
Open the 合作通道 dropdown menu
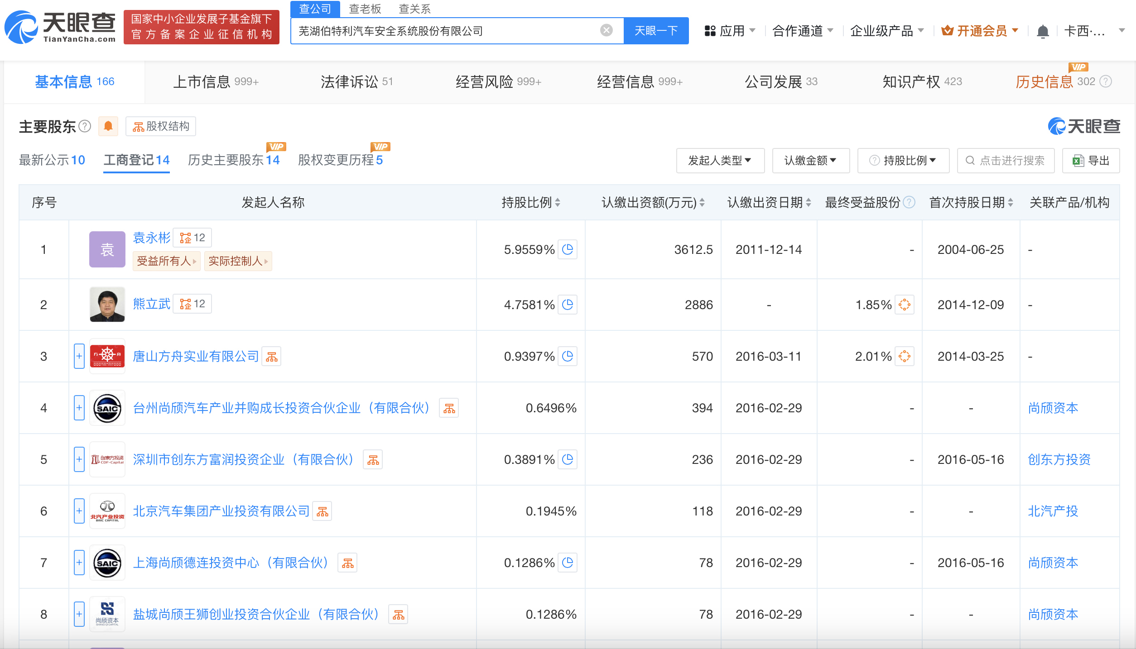coord(803,31)
